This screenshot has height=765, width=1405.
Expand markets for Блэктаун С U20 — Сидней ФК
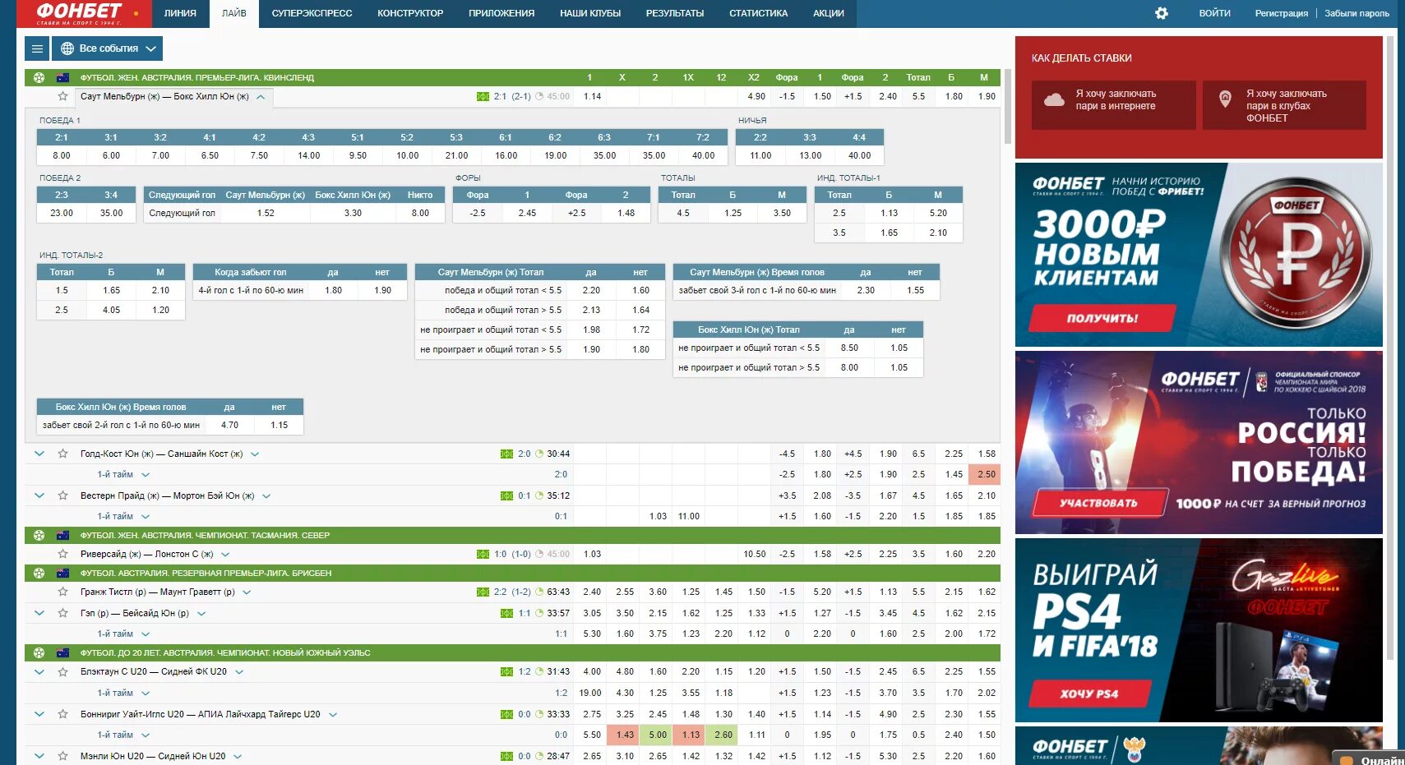coord(239,672)
